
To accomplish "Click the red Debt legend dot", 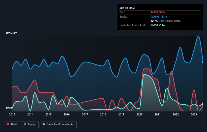I will pyautogui.click(x=8, y=124).
